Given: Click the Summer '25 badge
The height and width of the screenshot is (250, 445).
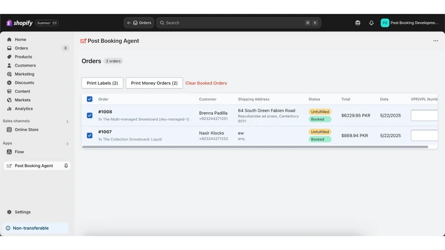Looking at the screenshot, I should 47,23.
